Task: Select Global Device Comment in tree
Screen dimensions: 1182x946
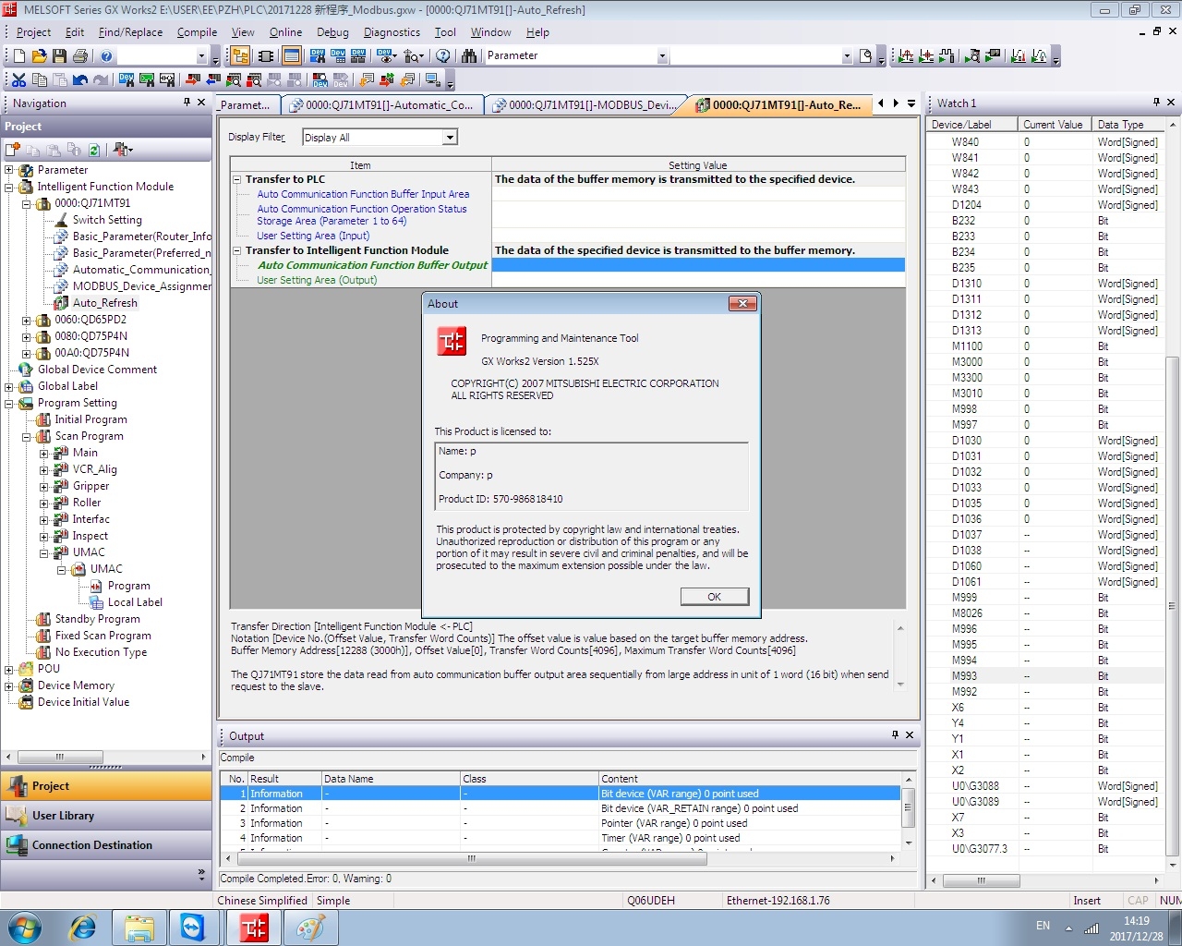Action: click(97, 370)
